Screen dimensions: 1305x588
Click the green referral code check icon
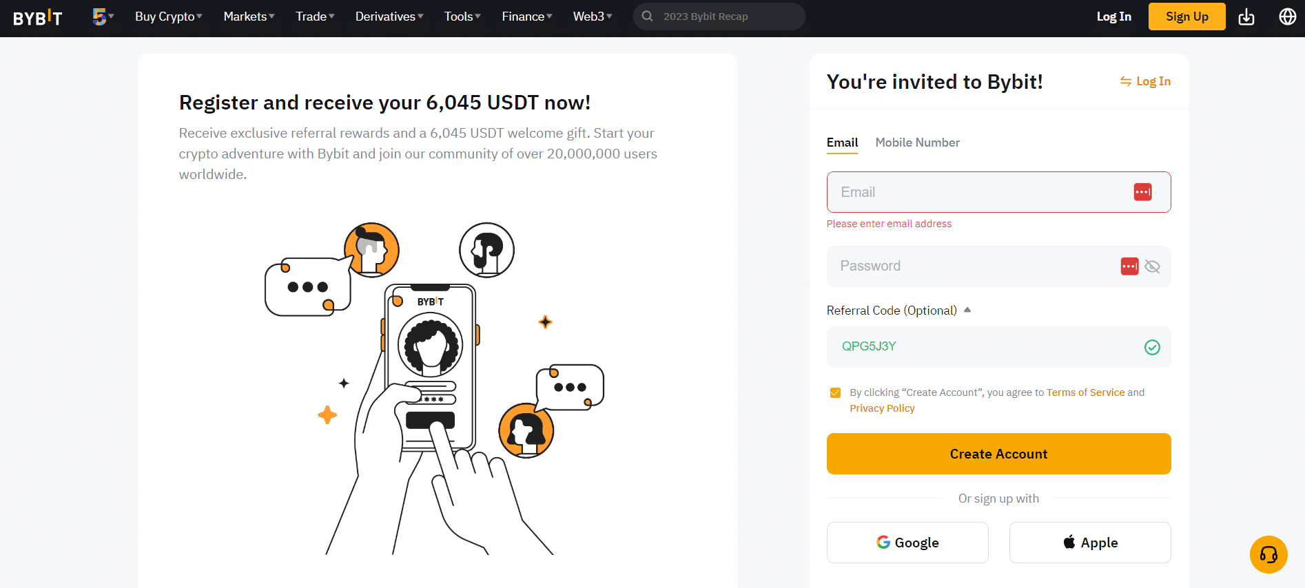(x=1152, y=348)
